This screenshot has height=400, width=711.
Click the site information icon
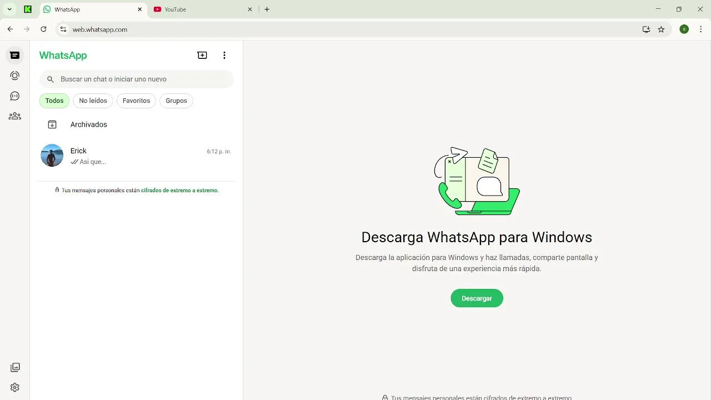[x=63, y=29]
